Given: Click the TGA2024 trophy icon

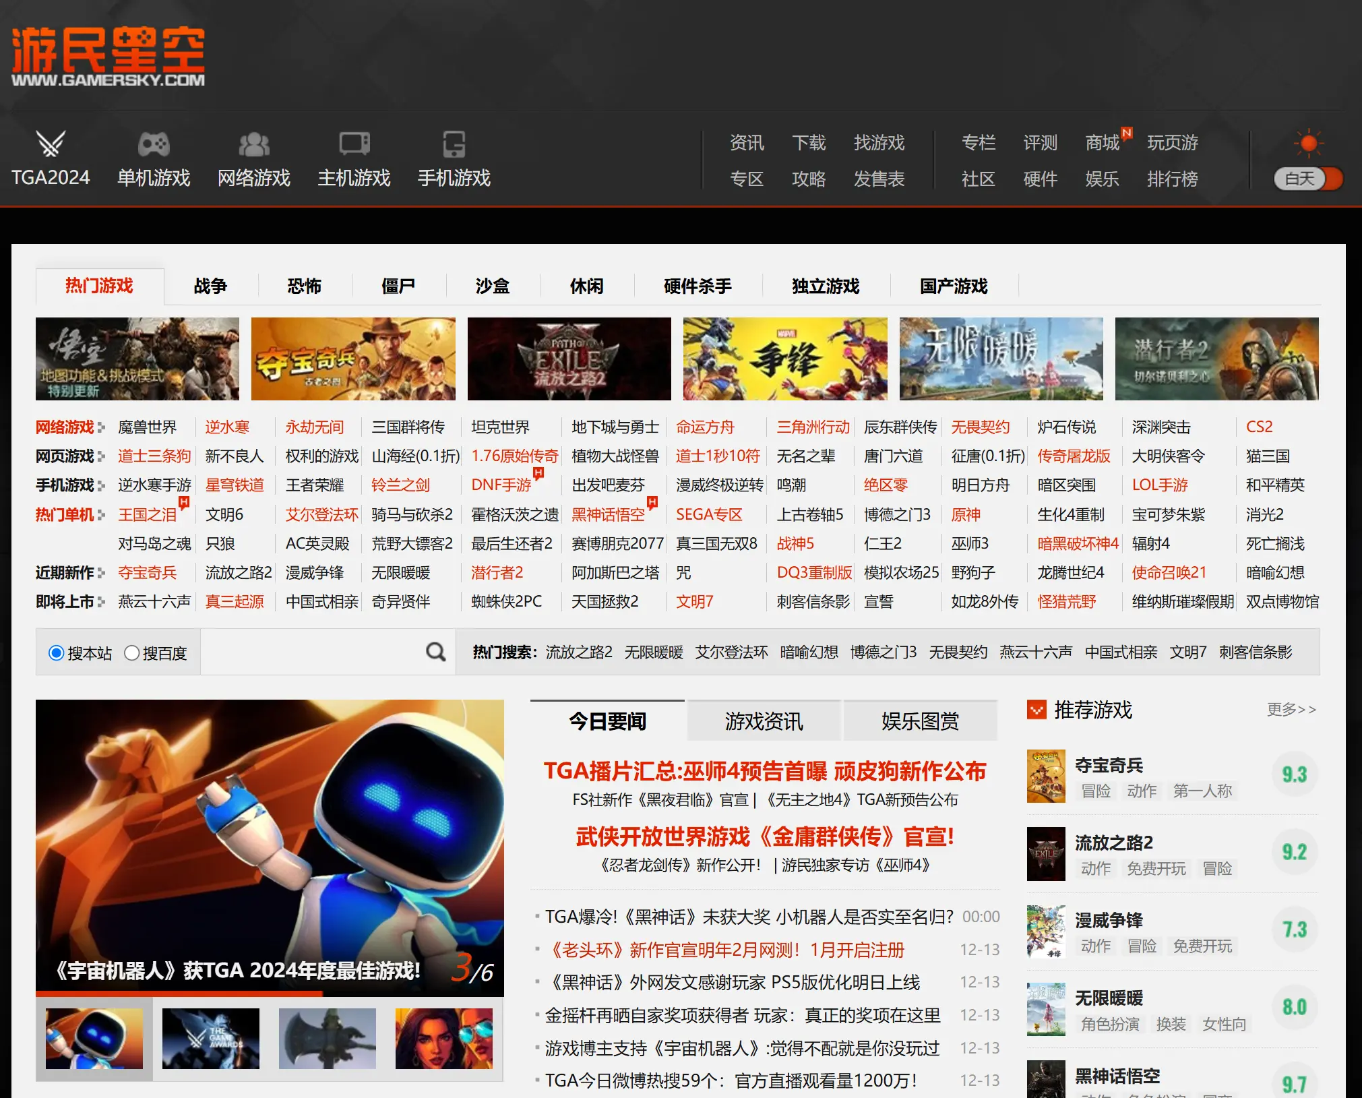Looking at the screenshot, I should pos(50,144).
